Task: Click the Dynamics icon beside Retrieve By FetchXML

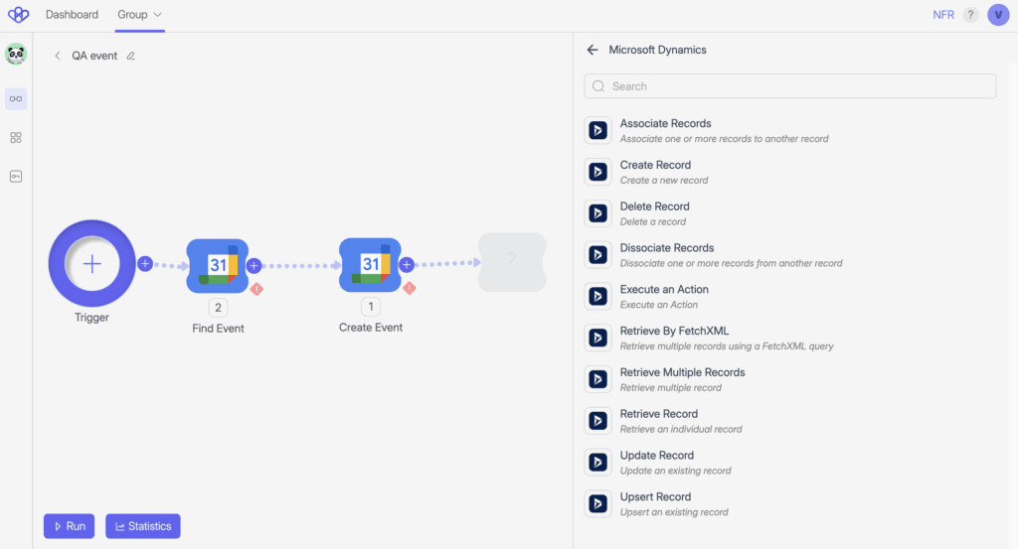Action: point(597,338)
